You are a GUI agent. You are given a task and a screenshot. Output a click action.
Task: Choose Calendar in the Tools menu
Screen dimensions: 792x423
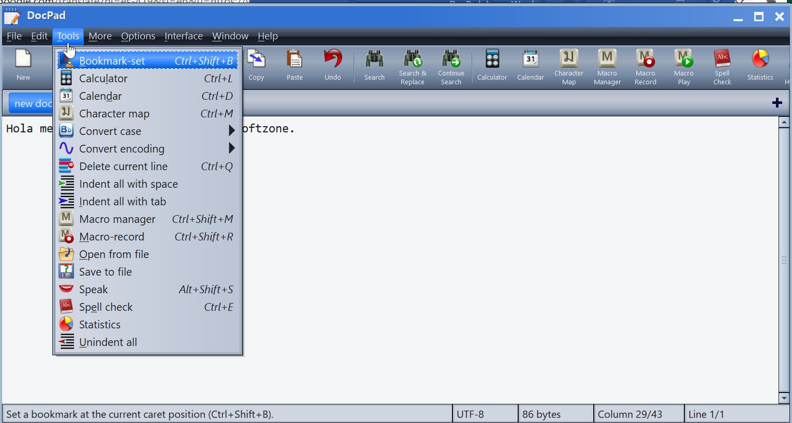148,96
